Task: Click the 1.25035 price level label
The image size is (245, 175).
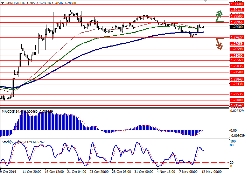Action: (x=237, y=66)
